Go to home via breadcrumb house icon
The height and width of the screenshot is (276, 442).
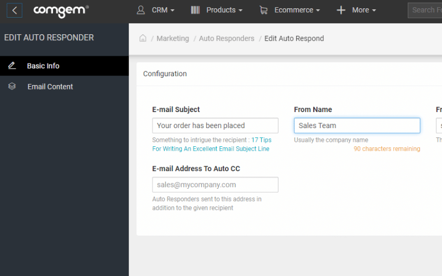click(x=143, y=38)
